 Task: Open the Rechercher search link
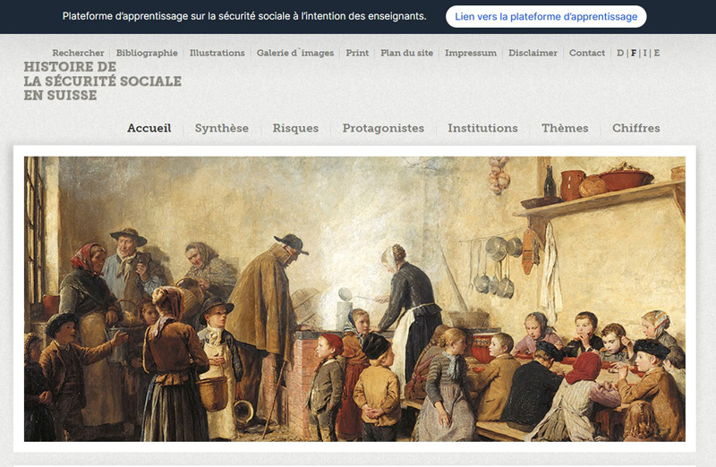[78, 53]
